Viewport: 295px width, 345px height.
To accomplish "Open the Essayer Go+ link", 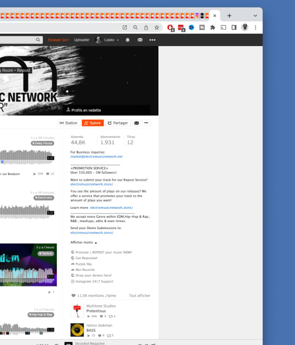I will (58, 40).
